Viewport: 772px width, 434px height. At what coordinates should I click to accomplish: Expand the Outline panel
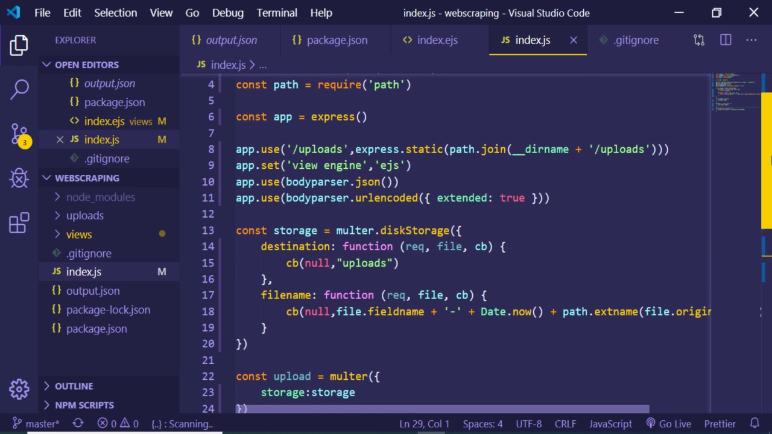point(74,386)
